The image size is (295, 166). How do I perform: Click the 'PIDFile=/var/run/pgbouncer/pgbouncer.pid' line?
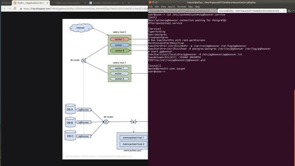pos(177,60)
